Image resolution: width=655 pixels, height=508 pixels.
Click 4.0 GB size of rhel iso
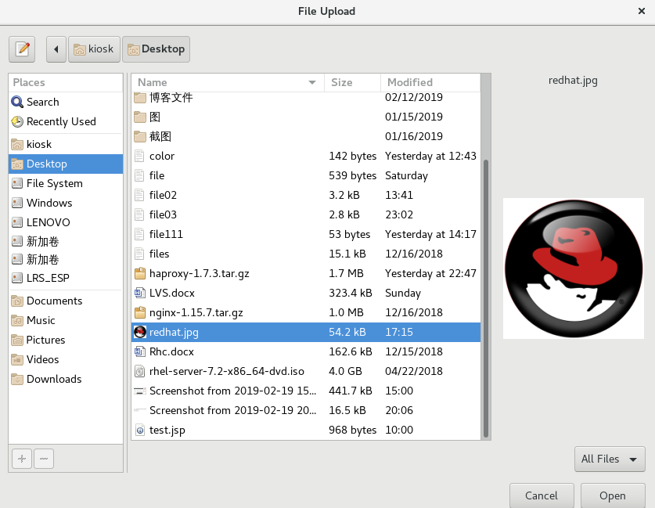click(345, 371)
